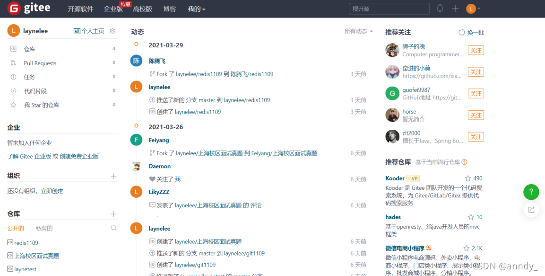
Task: Open the 博客 menu item
Action: pos(169,9)
